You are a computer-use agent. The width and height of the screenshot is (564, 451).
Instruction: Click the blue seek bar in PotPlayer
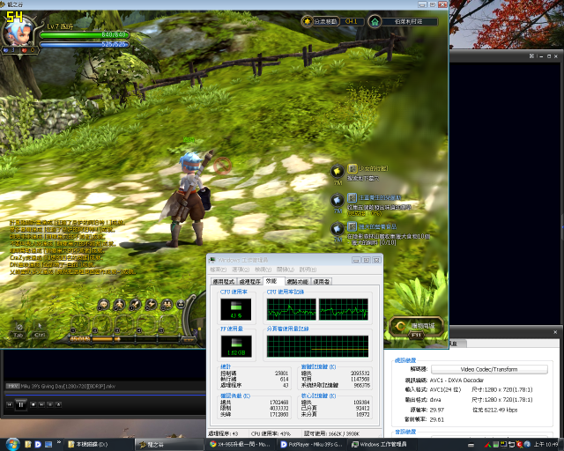click(105, 395)
